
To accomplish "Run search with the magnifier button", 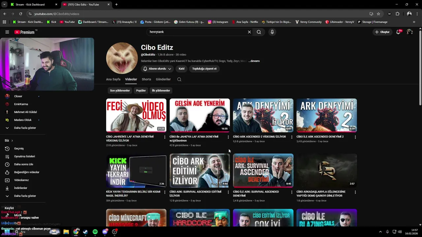I will click(x=259, y=32).
